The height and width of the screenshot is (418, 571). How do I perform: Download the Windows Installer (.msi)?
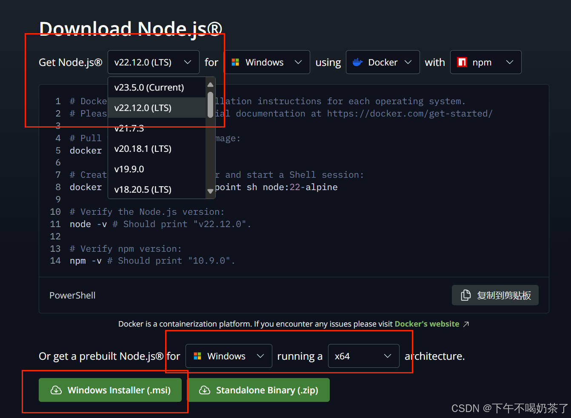[x=110, y=390]
